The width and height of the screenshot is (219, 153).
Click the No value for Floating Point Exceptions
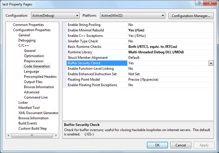[x=170, y=85]
